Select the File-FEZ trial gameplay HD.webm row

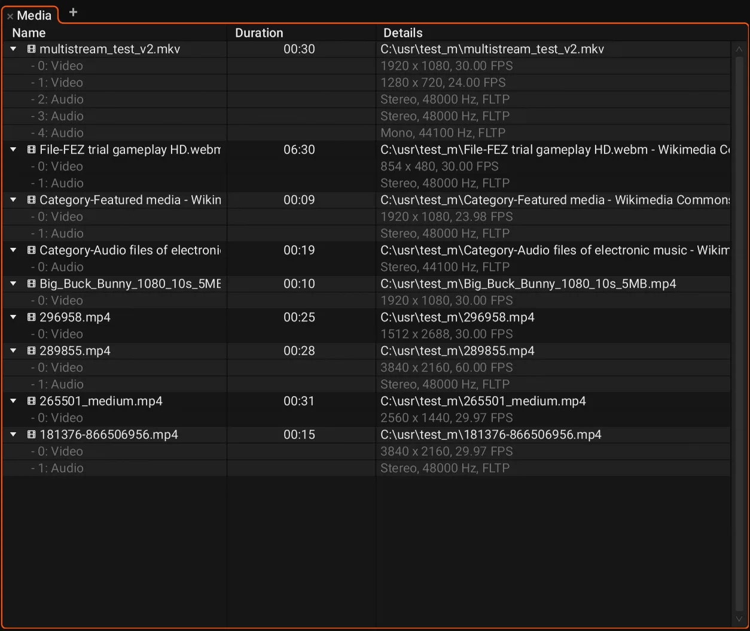(366, 150)
